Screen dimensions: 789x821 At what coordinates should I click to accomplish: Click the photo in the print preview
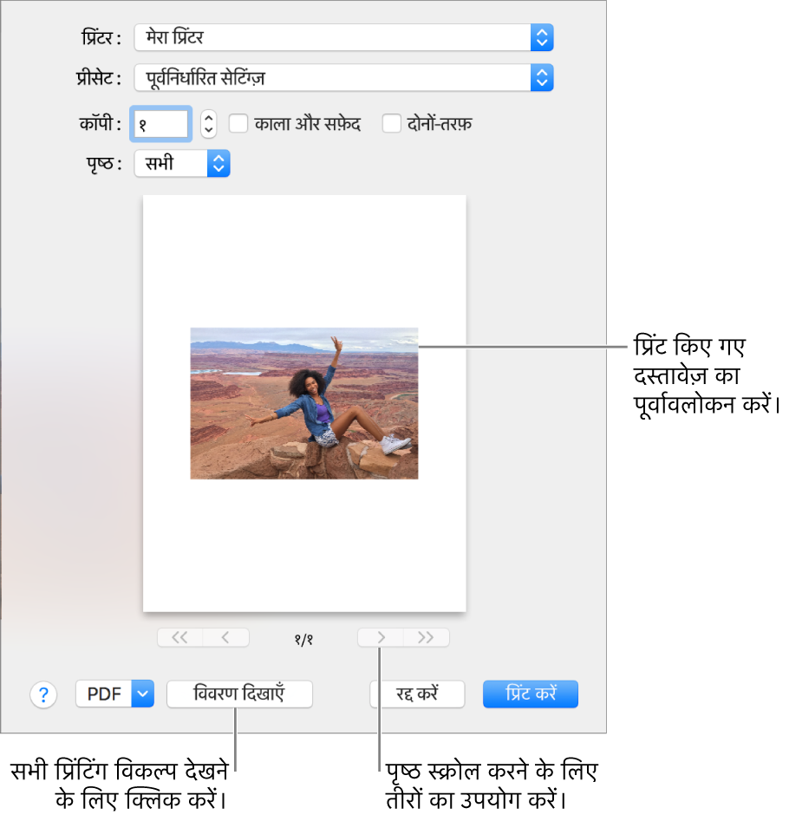pyautogui.click(x=304, y=403)
